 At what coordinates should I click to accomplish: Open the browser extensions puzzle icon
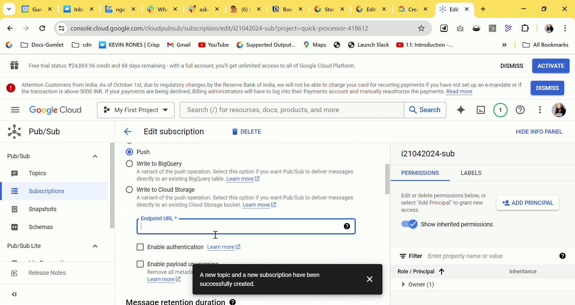525,28
